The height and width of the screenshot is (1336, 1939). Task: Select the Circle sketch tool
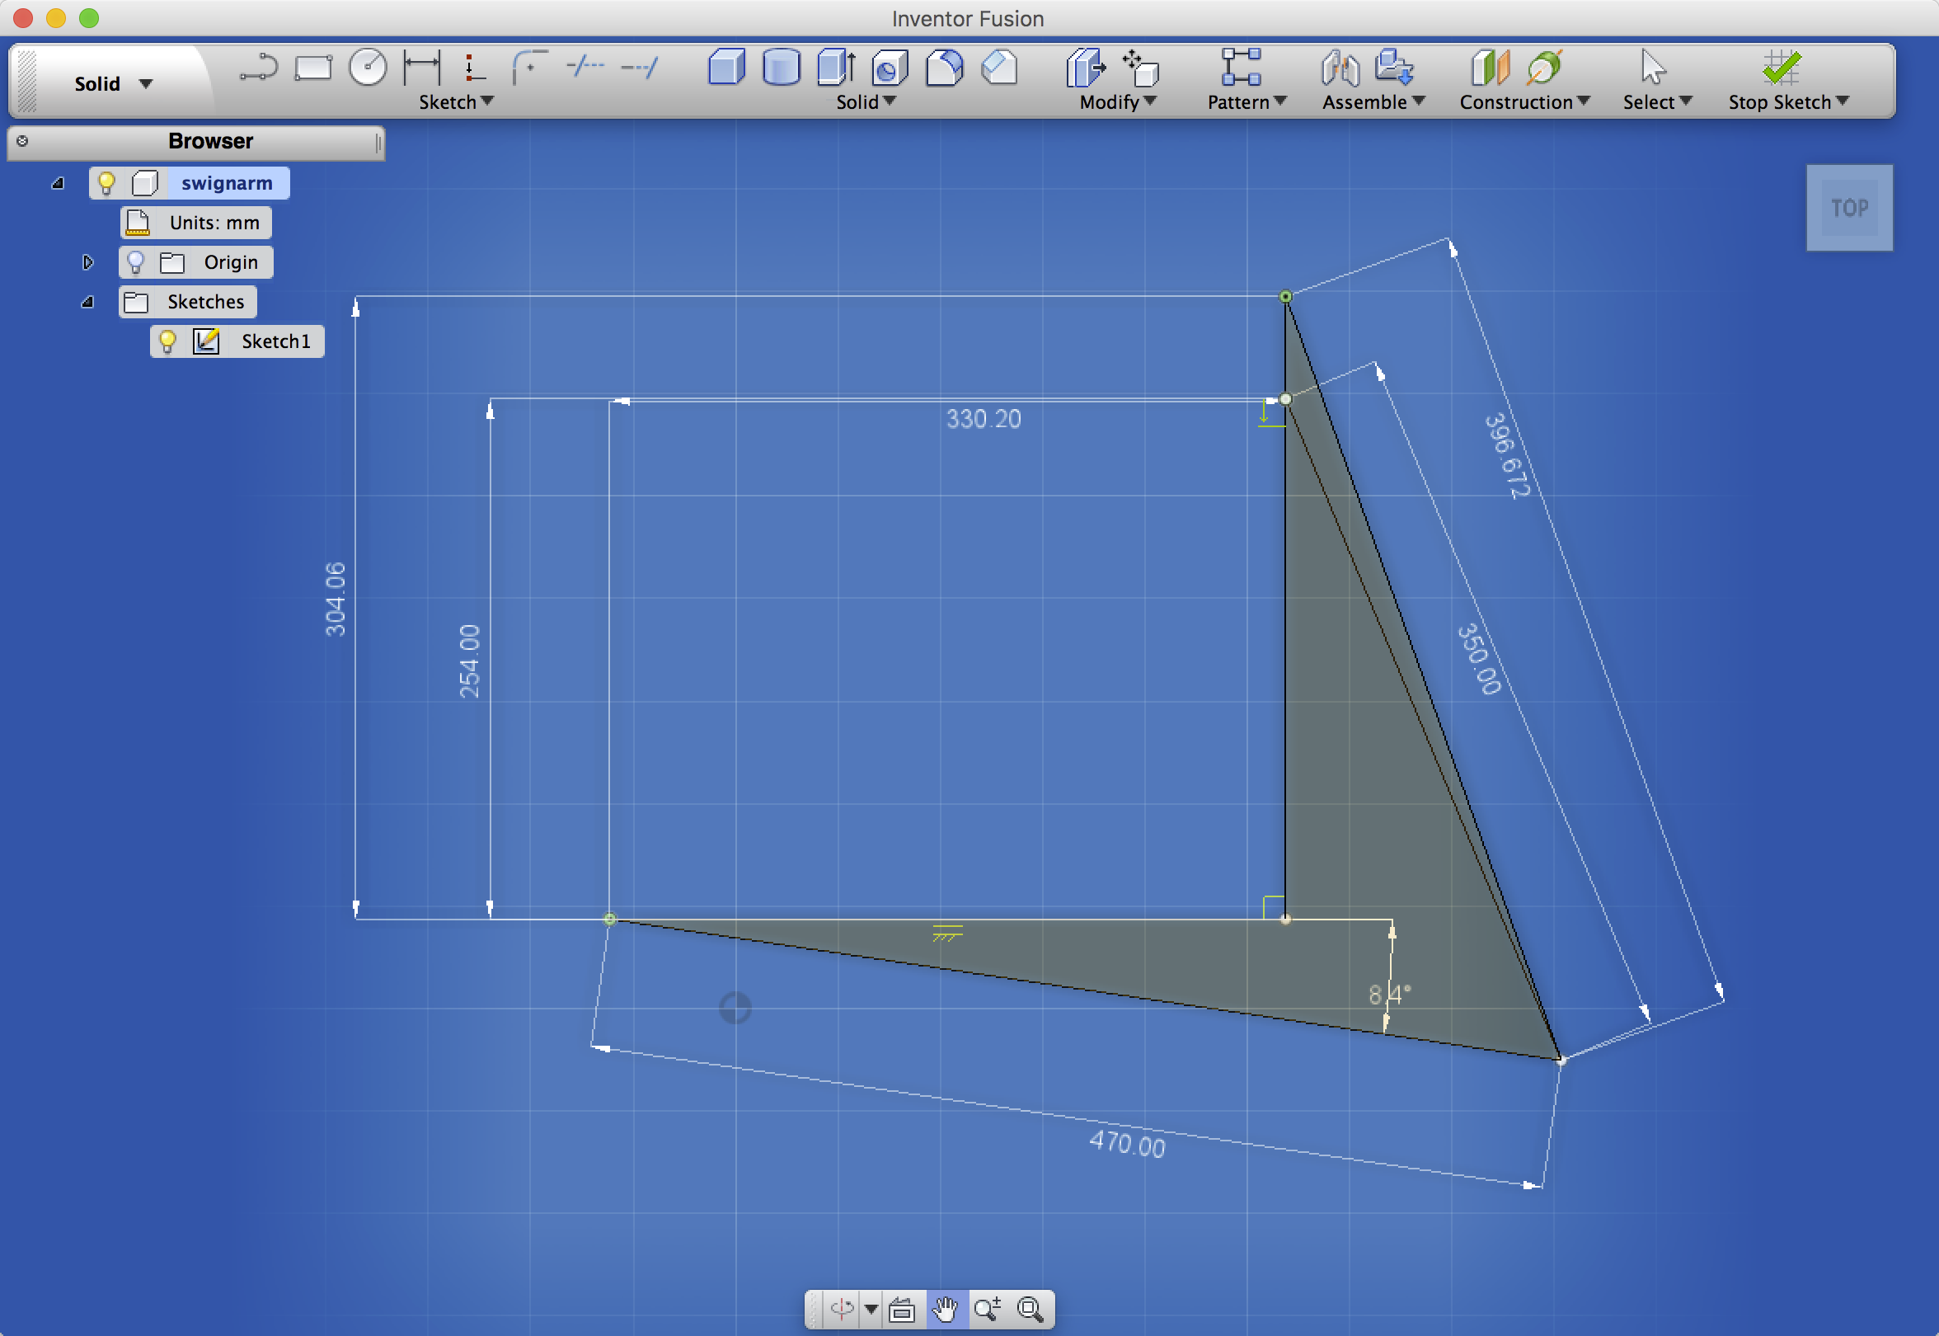pos(368,67)
